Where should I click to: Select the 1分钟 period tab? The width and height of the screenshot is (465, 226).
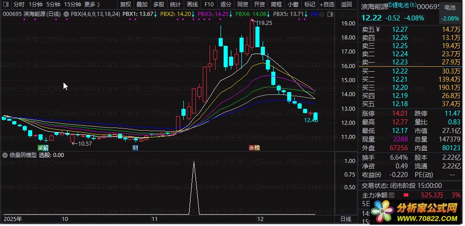(35, 5)
